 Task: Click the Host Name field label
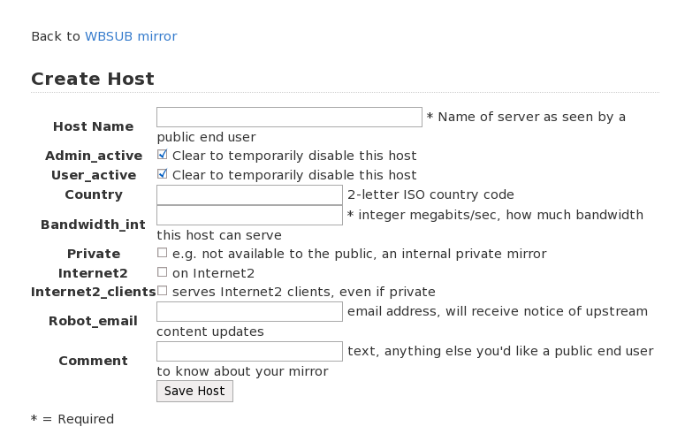(x=93, y=126)
